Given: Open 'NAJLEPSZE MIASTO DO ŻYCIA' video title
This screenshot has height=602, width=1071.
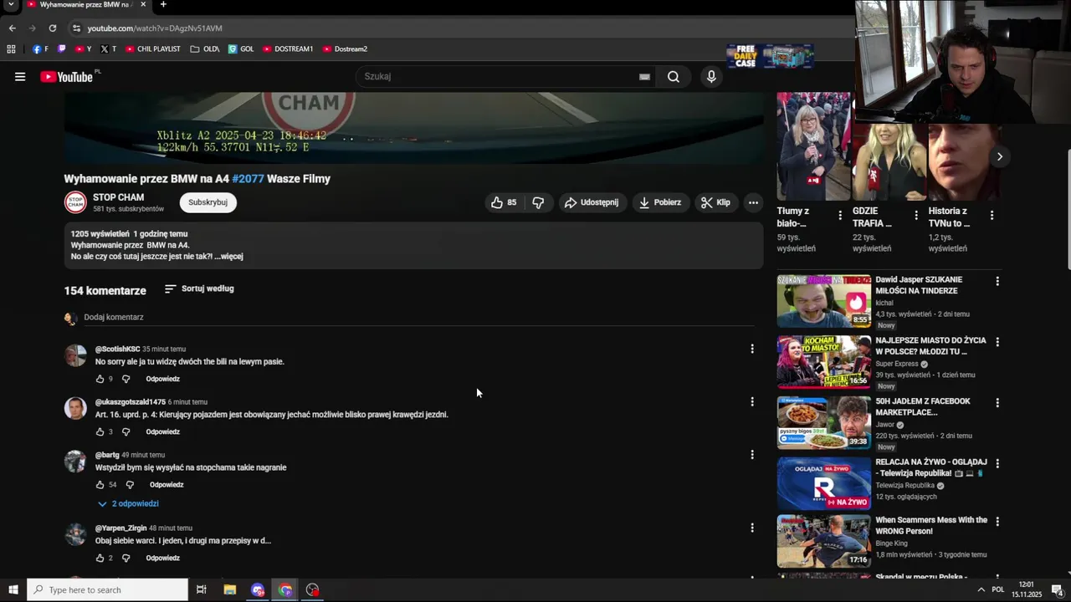Looking at the screenshot, I should 930,346.
